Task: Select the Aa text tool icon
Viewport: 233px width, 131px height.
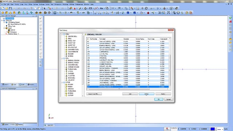Action: (x=101, y=8)
